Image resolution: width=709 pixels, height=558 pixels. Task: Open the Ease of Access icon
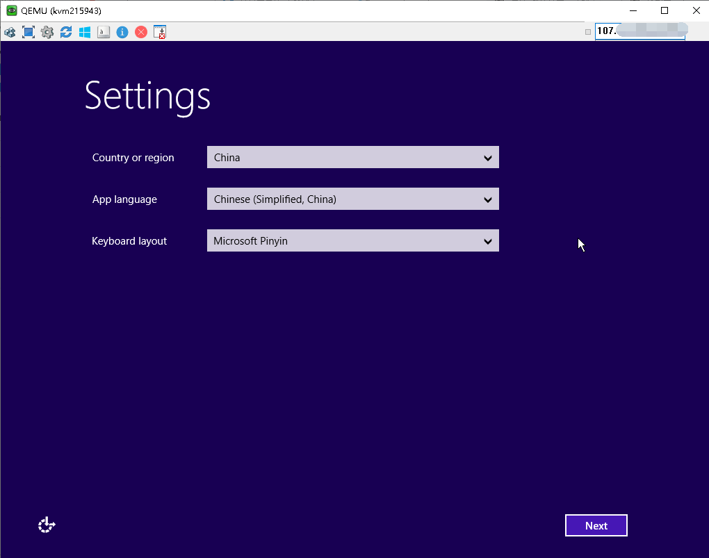[x=47, y=525]
